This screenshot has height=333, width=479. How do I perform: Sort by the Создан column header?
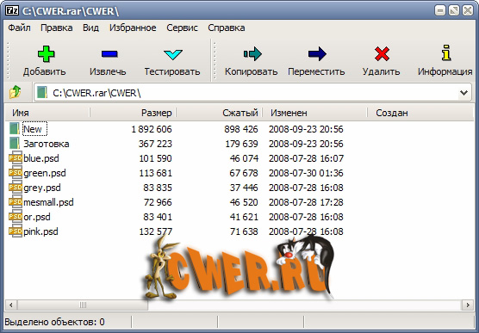tap(420, 113)
